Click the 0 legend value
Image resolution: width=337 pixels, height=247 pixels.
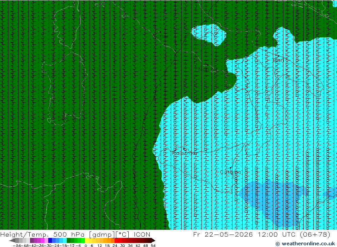pyautogui.click(x=86, y=246)
